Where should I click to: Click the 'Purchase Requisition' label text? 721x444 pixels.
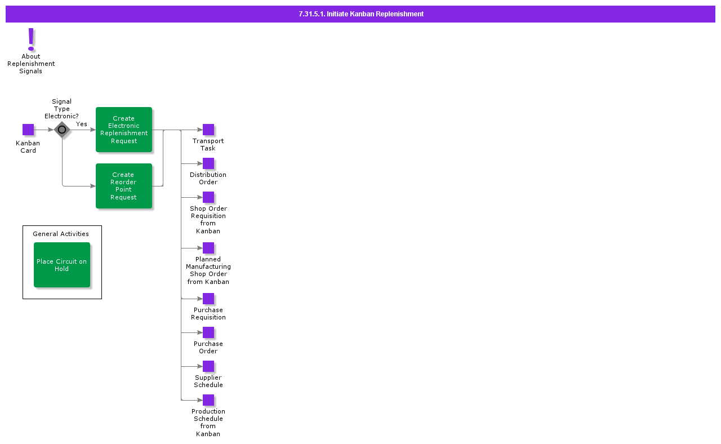208,314
